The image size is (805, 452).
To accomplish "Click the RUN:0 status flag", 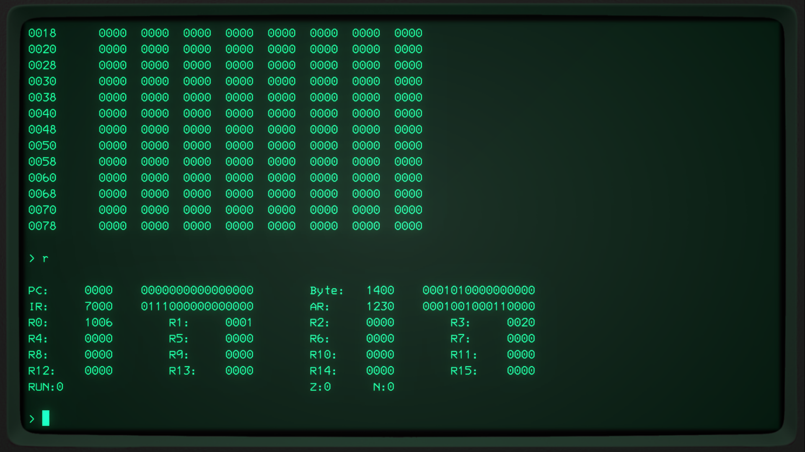I will (46, 387).
